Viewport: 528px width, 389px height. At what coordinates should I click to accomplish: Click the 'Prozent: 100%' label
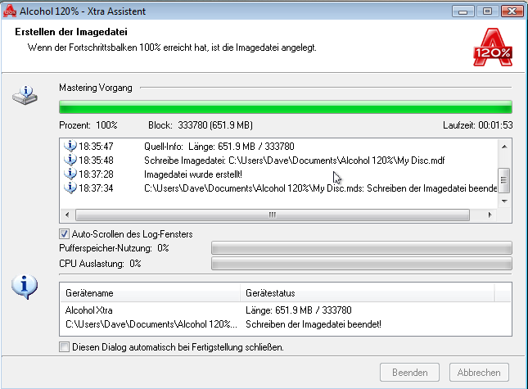coord(88,125)
